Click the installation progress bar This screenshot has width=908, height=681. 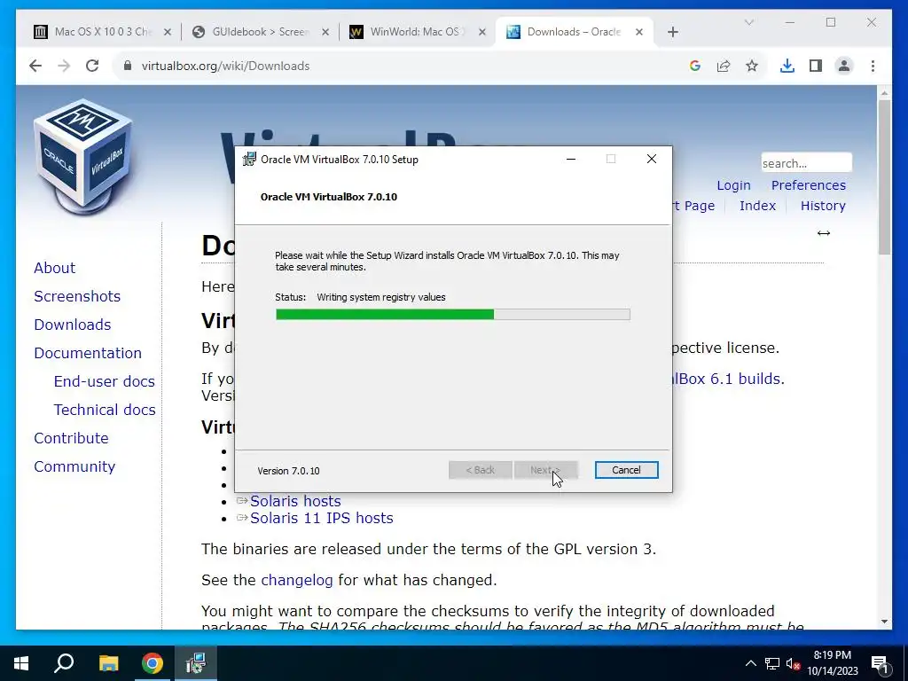tap(453, 315)
